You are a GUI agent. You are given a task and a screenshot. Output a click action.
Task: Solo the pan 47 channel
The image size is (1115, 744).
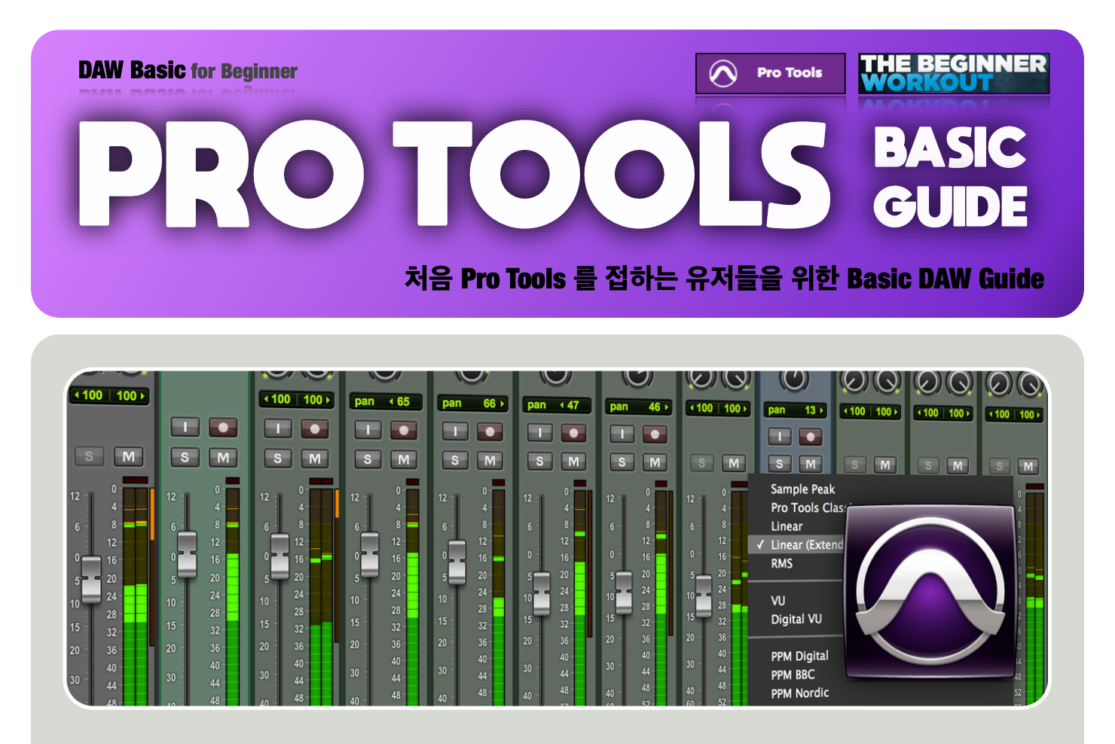coord(539,461)
